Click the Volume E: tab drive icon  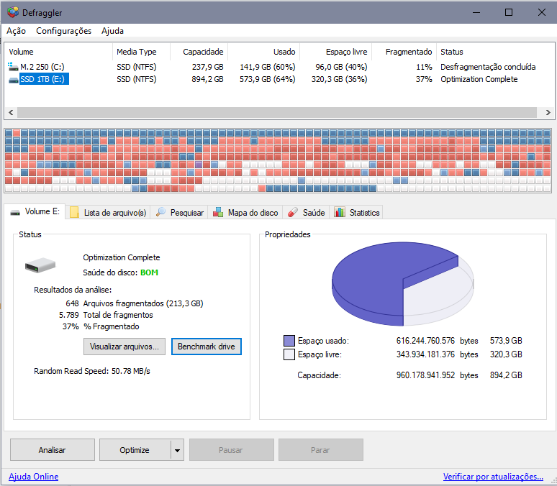click(x=15, y=212)
